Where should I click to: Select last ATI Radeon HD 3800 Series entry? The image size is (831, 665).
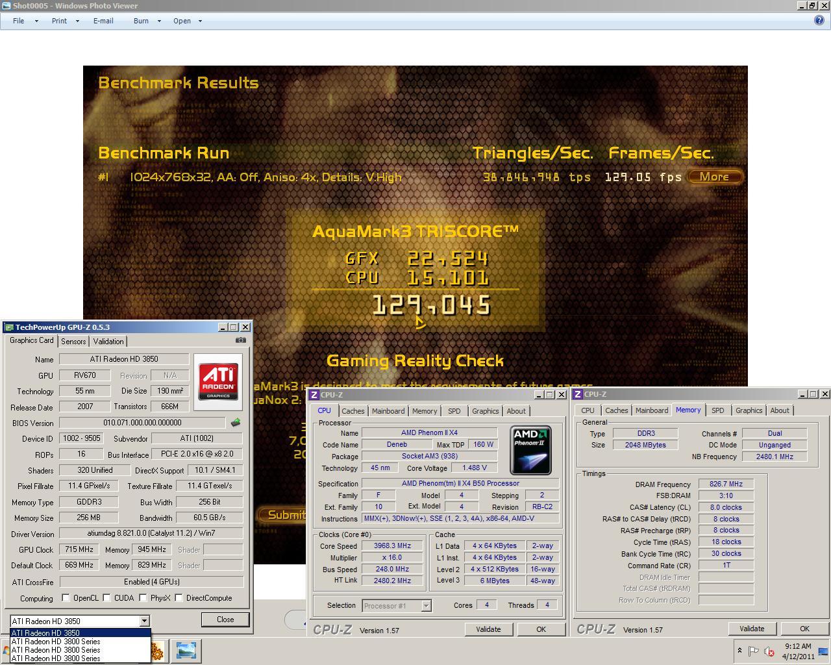coord(81,659)
